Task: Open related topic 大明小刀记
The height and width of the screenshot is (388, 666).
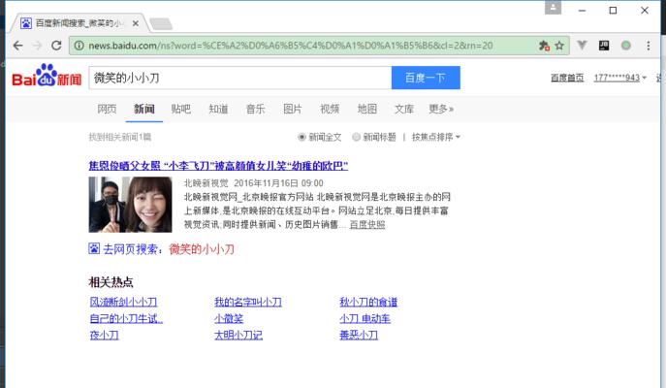Action: point(238,335)
